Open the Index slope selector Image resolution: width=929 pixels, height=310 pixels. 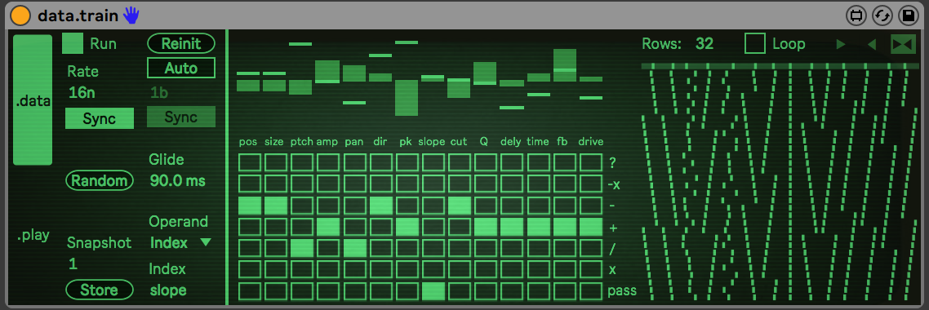click(168, 290)
